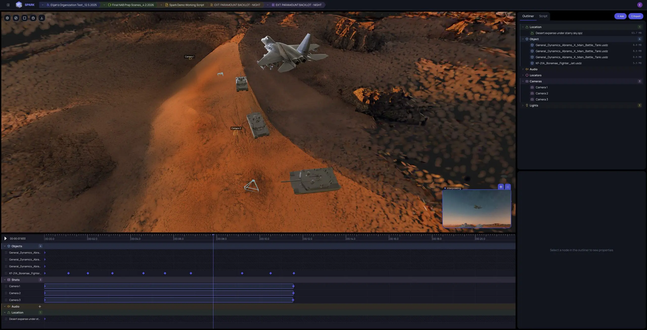
Task: Expand the Audio group in outliner
Action: tap(523, 69)
